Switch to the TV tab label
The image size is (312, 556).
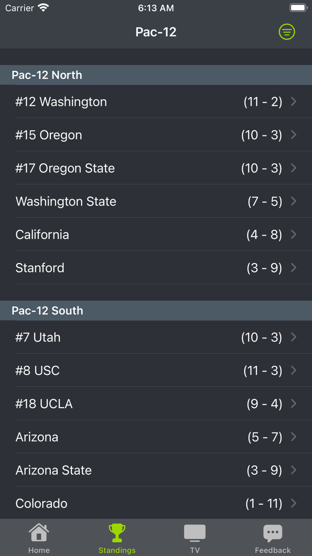point(195,550)
